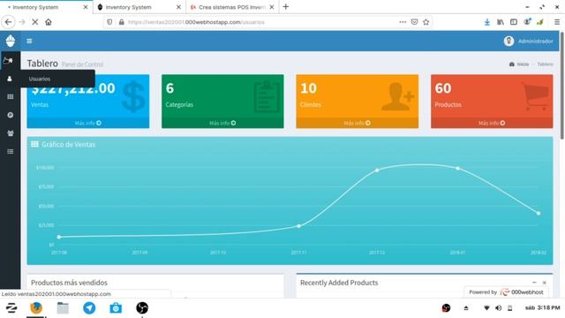Toggle the sidebar hamburger menu

point(29,42)
